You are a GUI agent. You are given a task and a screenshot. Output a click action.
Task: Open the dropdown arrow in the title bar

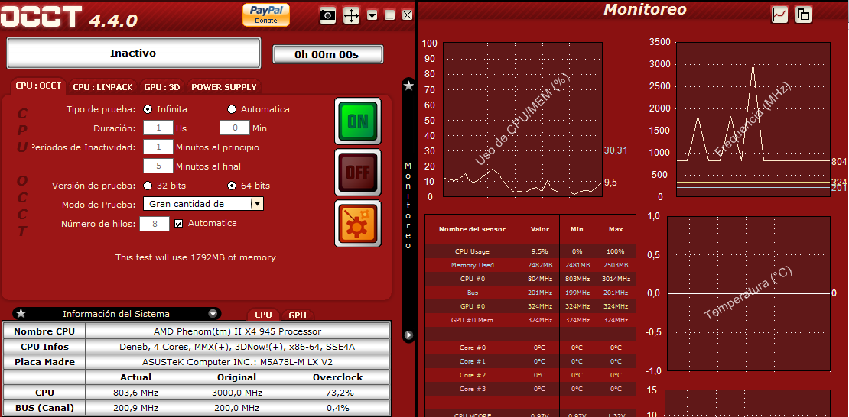[372, 16]
